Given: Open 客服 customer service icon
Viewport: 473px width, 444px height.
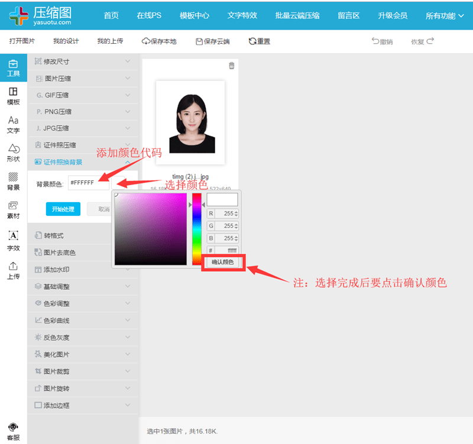Looking at the screenshot, I should point(13,431).
